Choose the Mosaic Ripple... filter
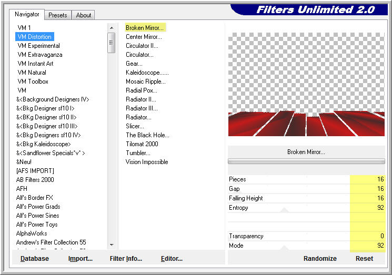This screenshot has width=392, height=275. pos(146,82)
